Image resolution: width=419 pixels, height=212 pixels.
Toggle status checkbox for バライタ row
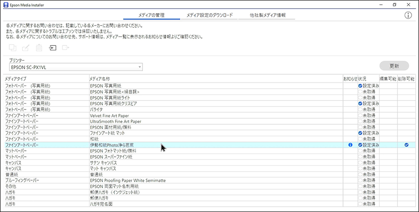(360, 109)
